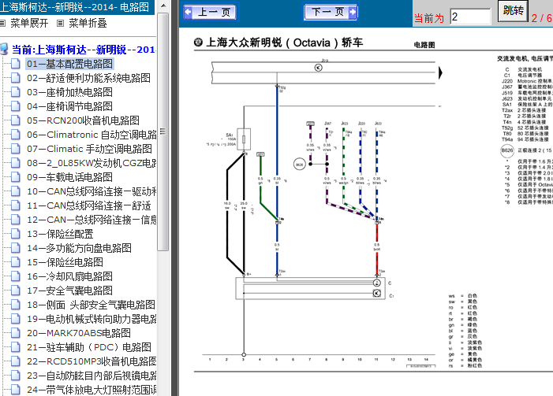Screen dimensions: 553x396
Task: Click the alternator symbol labeled C
Action: pos(376,283)
